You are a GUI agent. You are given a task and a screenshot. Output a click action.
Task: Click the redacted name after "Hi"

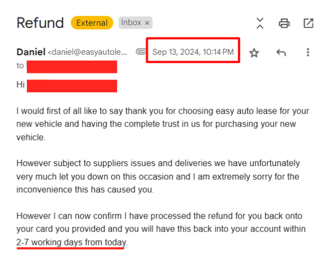tap(72, 85)
